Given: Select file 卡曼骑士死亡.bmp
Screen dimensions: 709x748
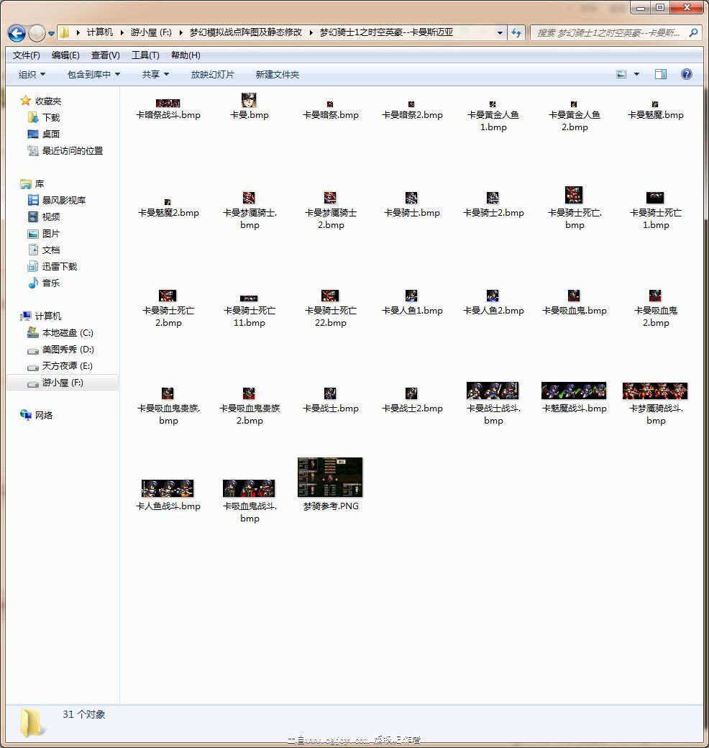Looking at the screenshot, I should [x=575, y=208].
